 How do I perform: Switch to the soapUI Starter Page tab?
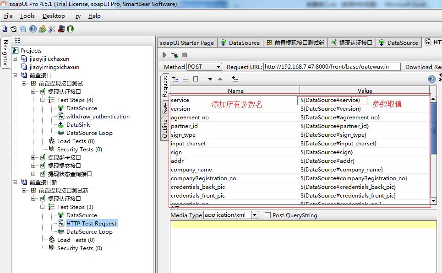pos(186,43)
